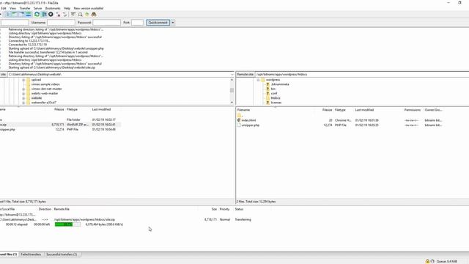
Task: Select index.html in remote file list
Action: point(248,120)
